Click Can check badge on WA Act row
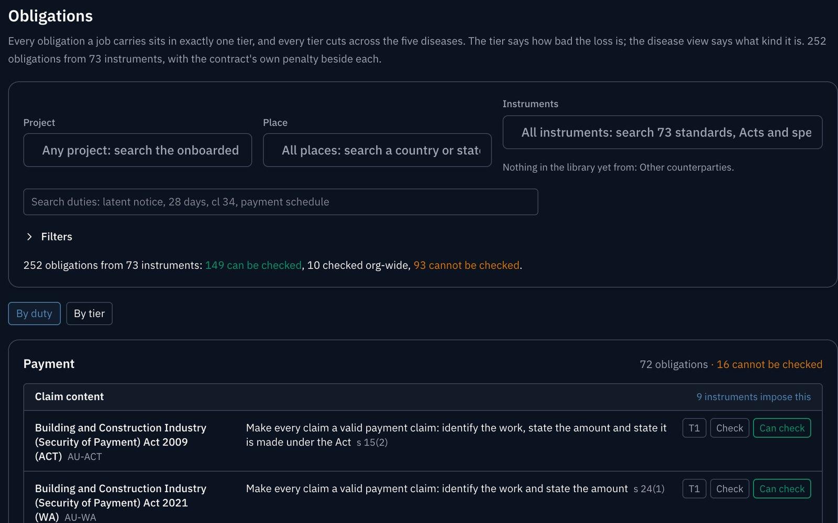 coord(782,489)
